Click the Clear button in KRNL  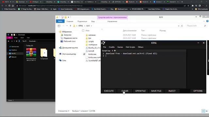[x=125, y=91]
